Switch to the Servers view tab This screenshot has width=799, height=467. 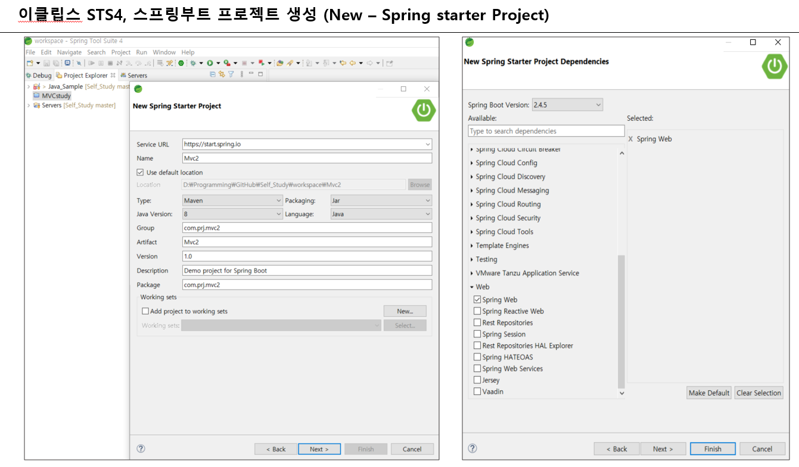(133, 75)
